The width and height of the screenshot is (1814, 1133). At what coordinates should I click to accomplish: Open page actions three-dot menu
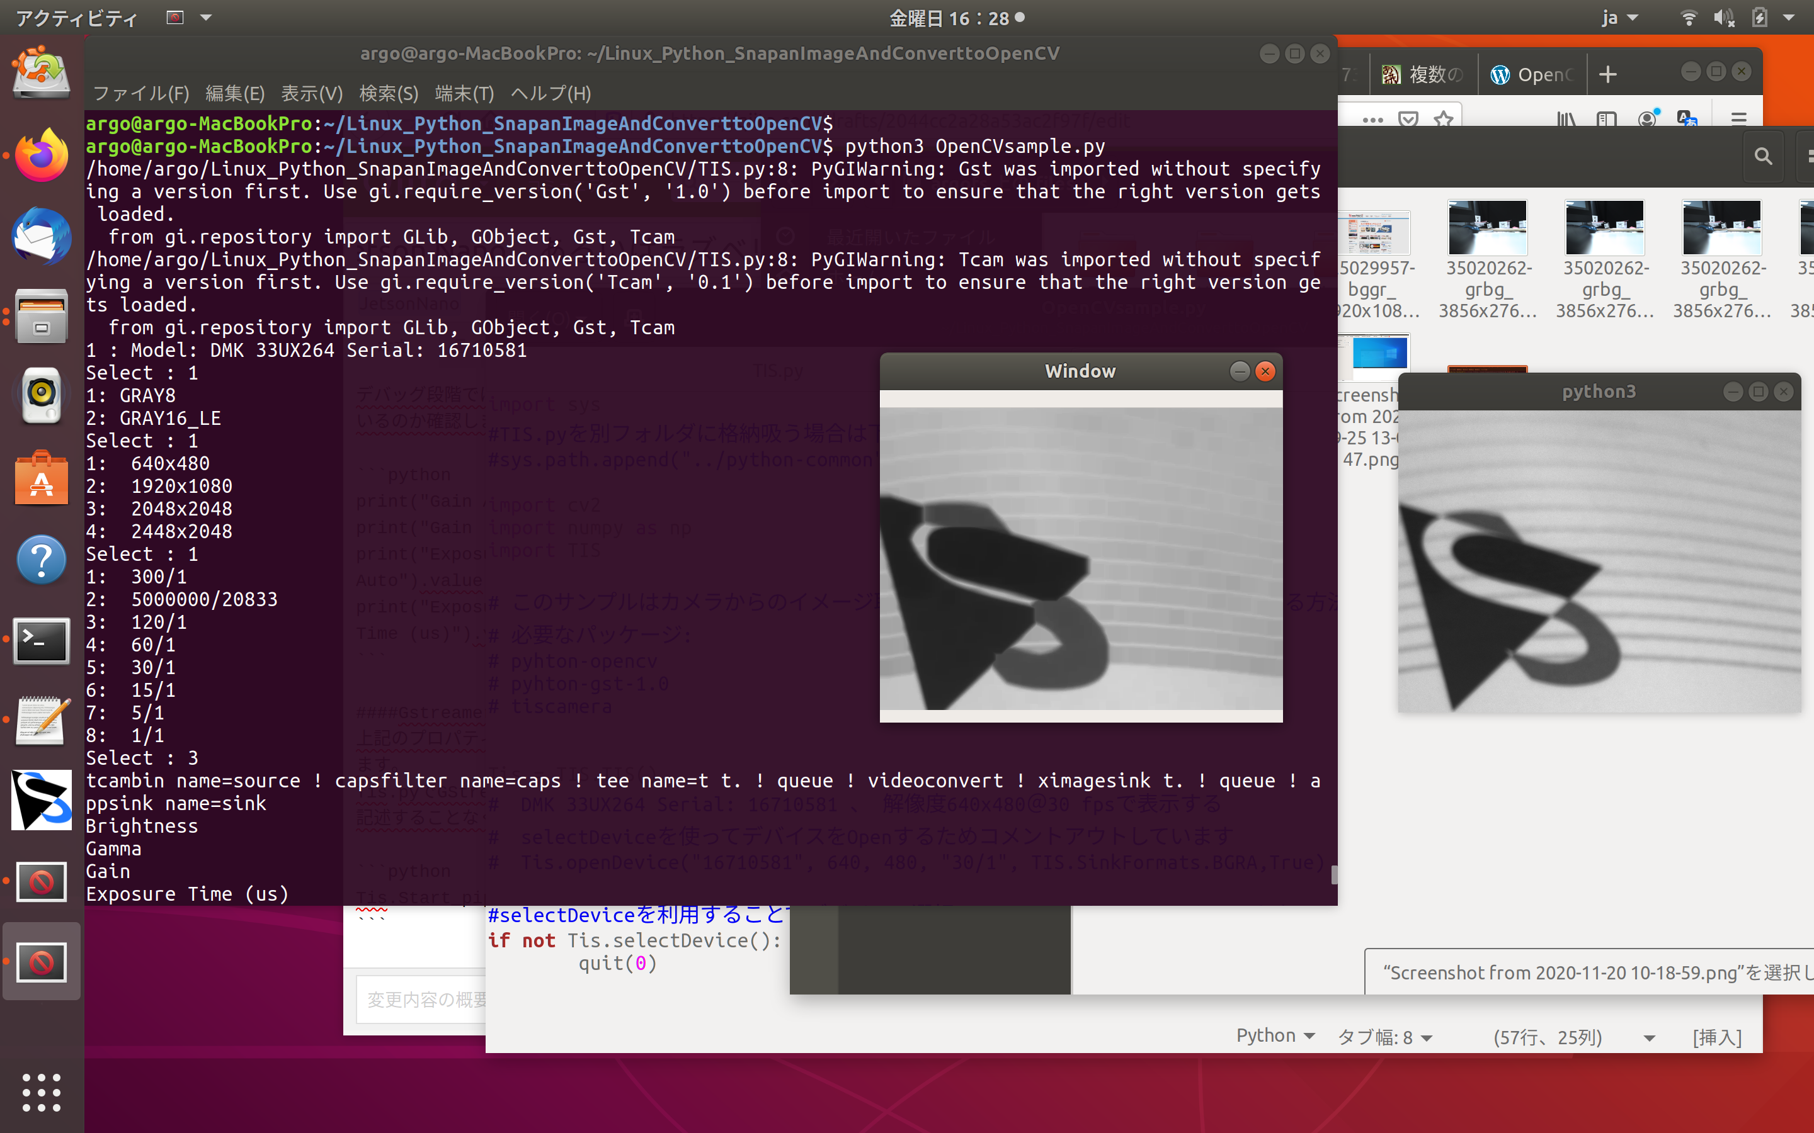[1372, 119]
